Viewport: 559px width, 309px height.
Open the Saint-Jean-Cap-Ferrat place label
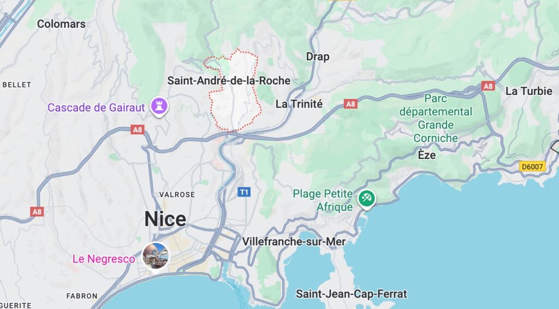click(x=352, y=294)
